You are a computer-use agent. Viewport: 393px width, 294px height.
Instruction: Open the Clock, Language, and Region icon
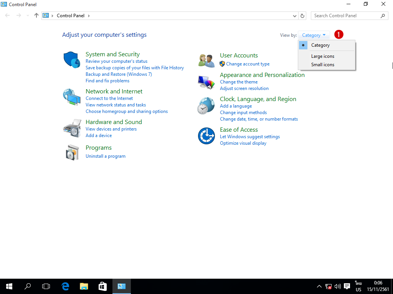tap(206, 106)
